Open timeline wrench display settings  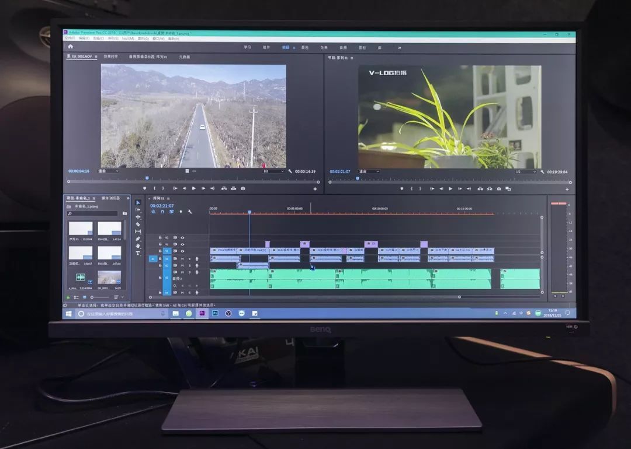[x=190, y=212]
